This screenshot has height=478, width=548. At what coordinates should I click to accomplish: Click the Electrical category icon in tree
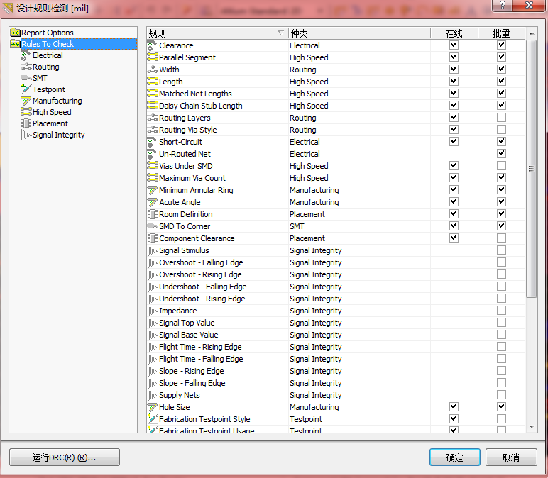point(26,55)
